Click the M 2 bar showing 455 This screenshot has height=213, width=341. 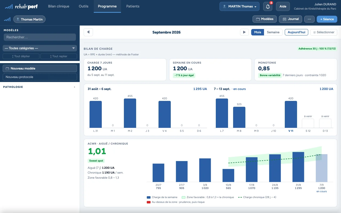click(x=130, y=113)
